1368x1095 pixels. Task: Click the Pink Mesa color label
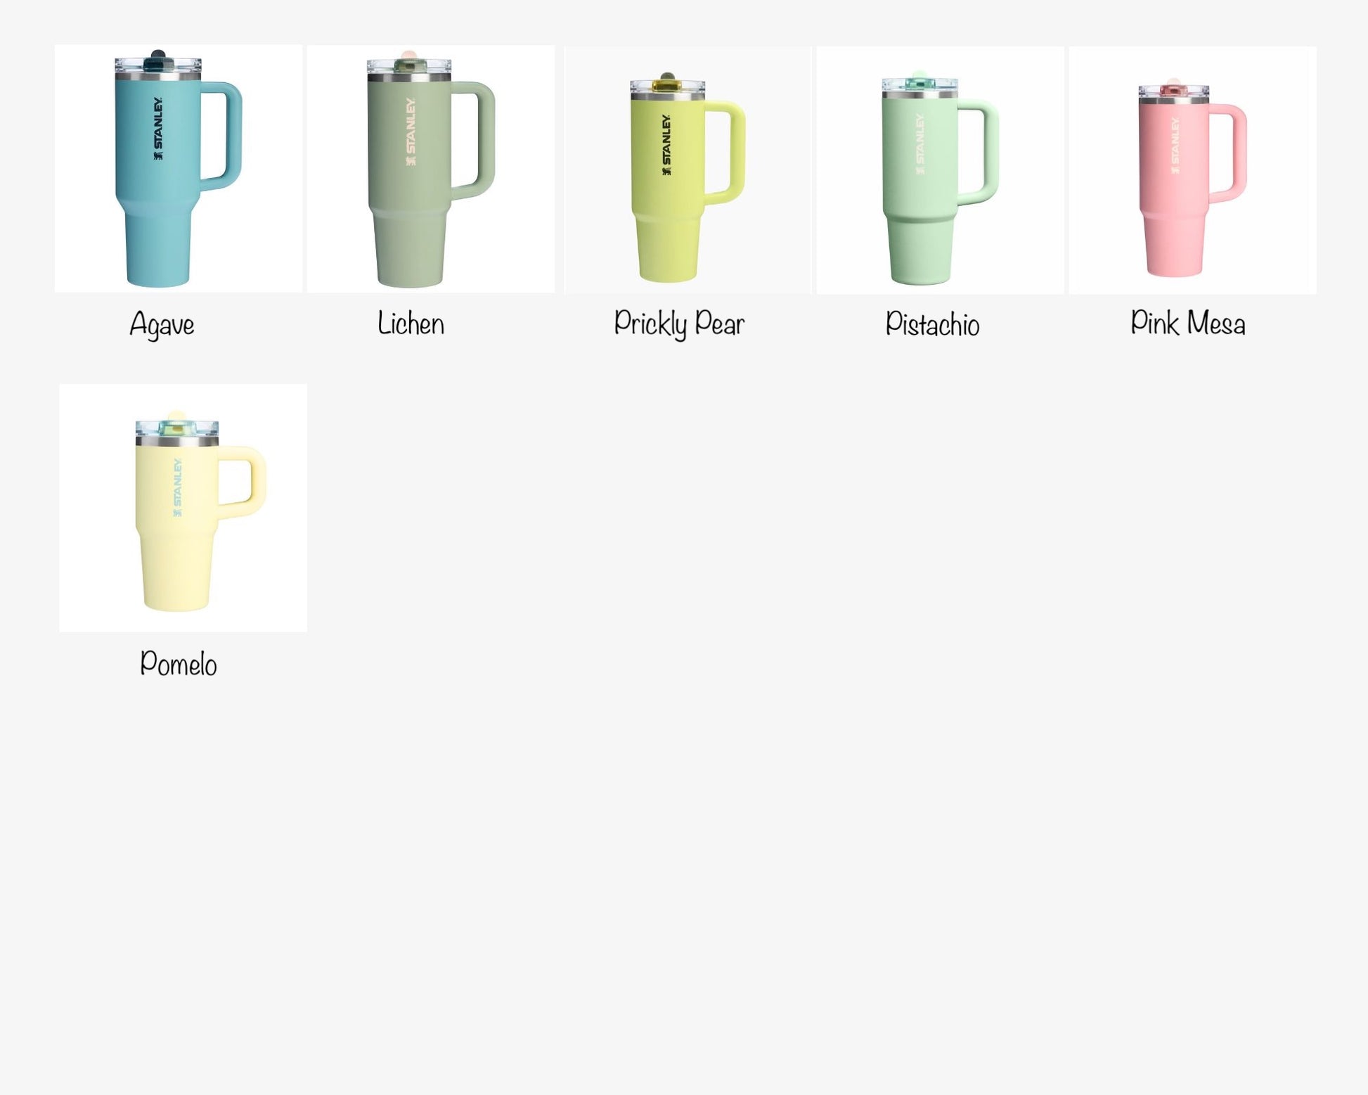click(x=1188, y=323)
